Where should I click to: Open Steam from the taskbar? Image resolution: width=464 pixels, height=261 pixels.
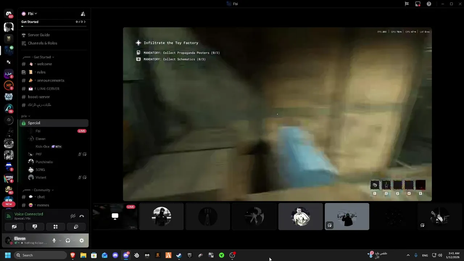click(179, 255)
